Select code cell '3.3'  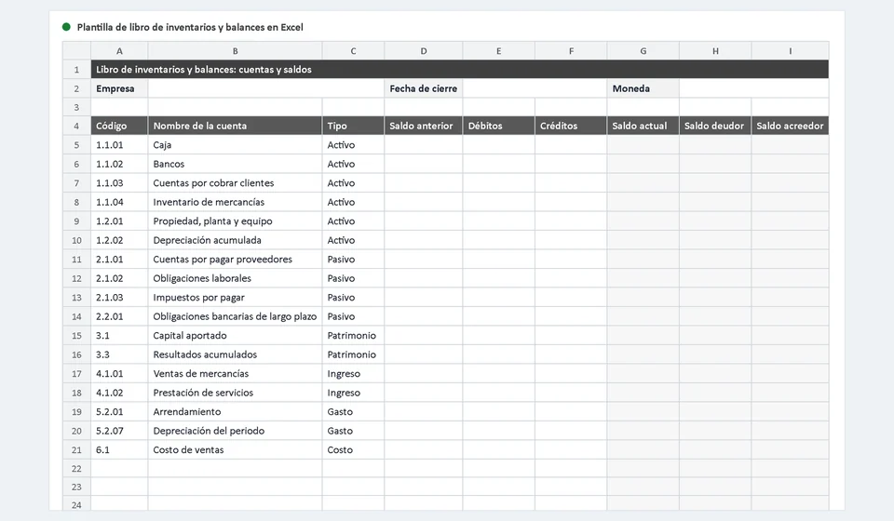[119, 354]
